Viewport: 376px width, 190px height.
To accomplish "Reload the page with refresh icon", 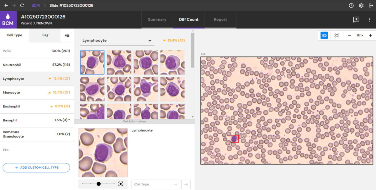I will pyautogui.click(x=22, y=5).
